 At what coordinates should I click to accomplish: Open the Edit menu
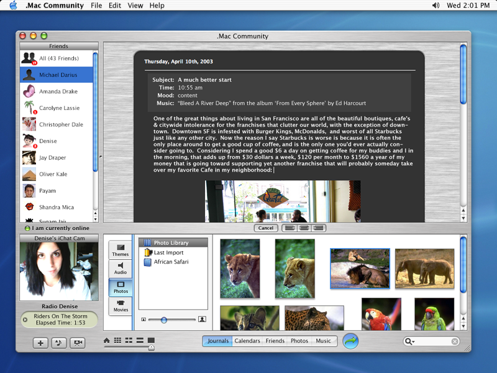click(115, 6)
